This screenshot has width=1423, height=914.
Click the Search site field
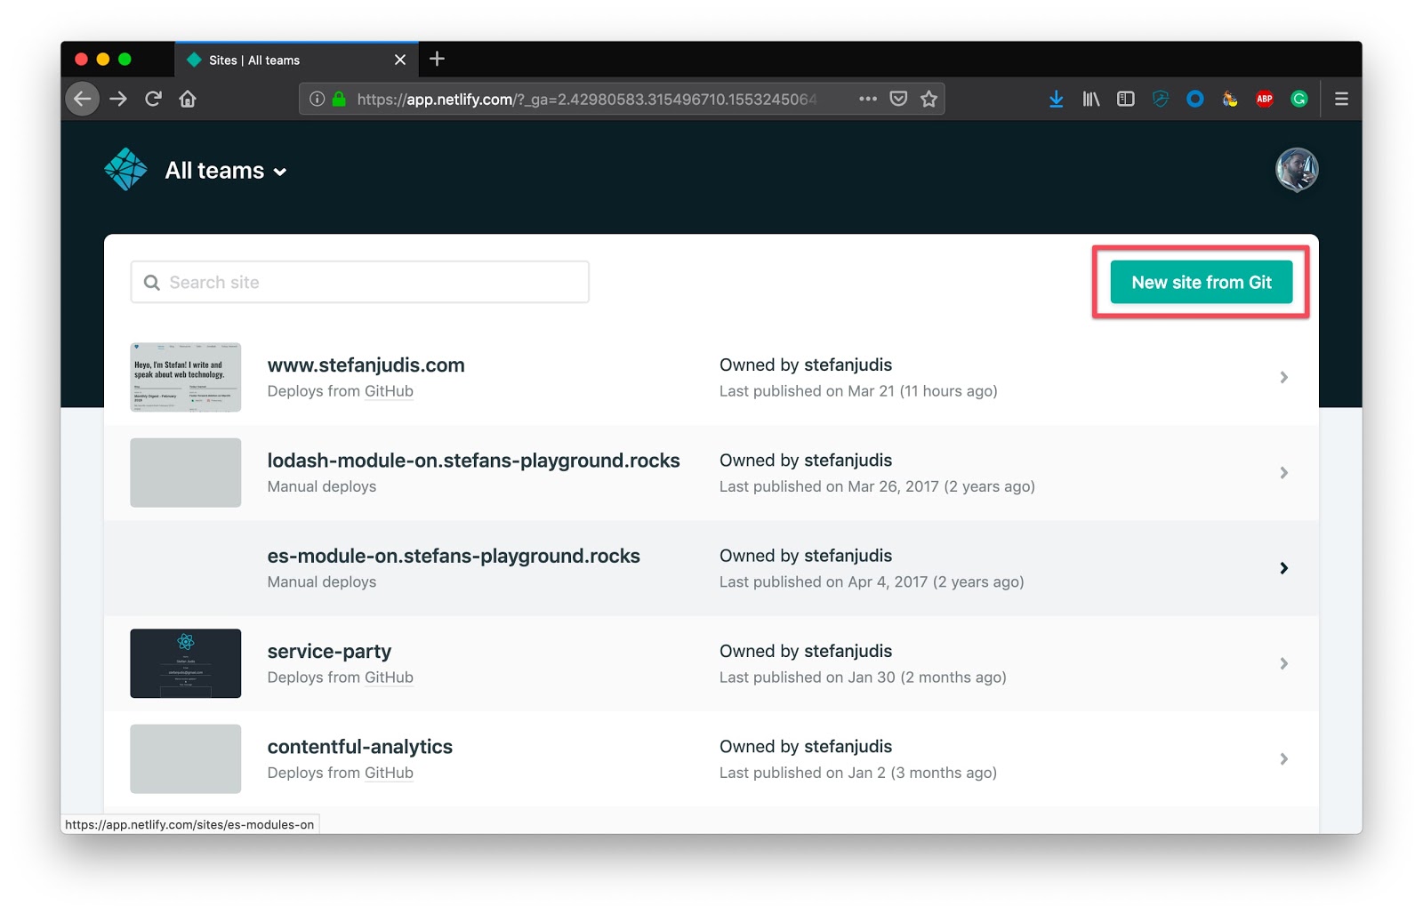coord(360,282)
